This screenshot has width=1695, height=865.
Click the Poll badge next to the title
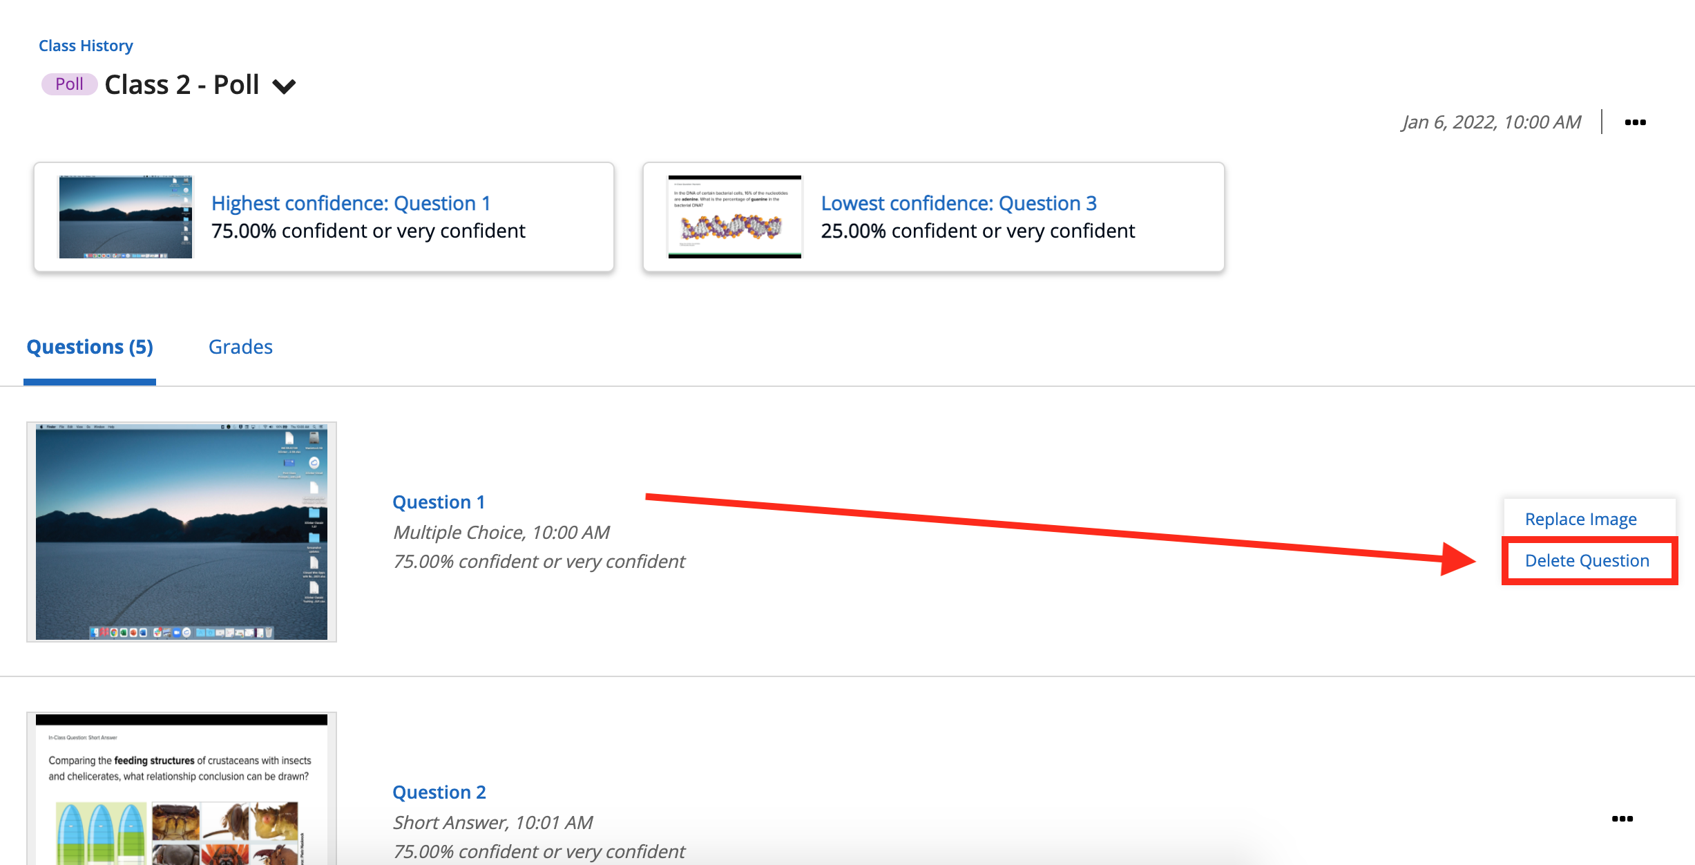(68, 84)
